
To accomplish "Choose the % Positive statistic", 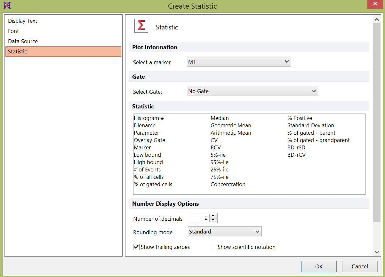I will coord(300,118).
